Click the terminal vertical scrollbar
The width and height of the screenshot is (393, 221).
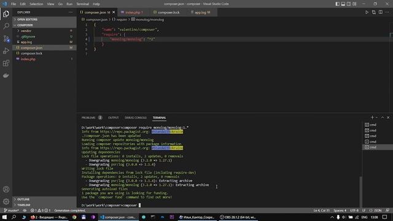(360, 192)
